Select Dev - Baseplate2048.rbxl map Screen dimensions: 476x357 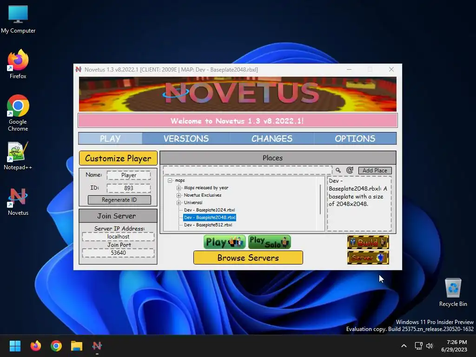point(210,218)
